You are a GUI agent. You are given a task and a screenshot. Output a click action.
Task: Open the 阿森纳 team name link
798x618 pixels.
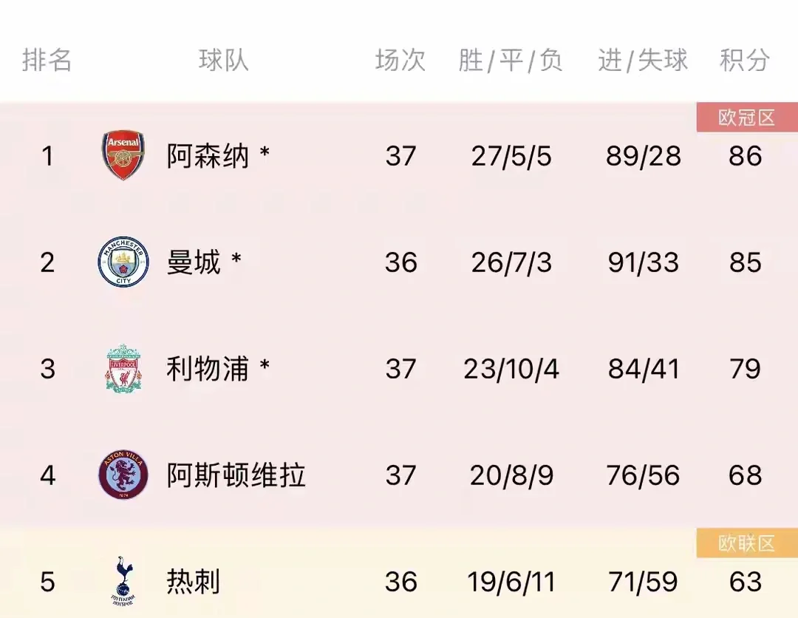[x=208, y=157]
